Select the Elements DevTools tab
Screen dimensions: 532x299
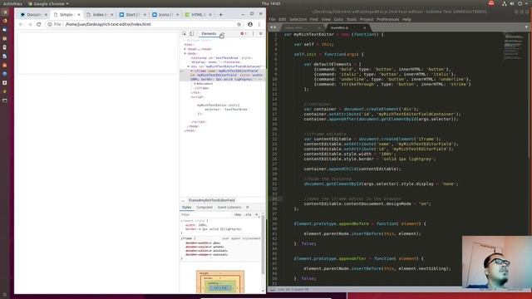pos(209,33)
